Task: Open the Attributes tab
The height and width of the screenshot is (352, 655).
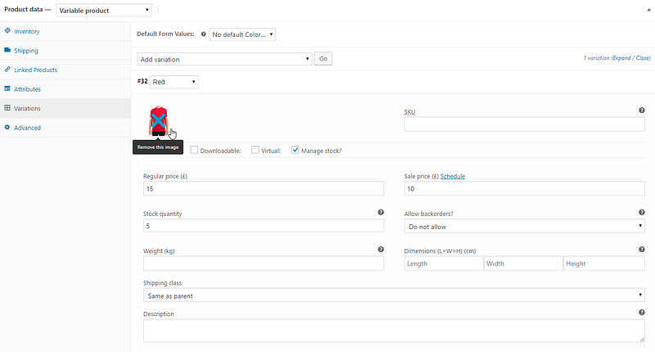Action: coord(65,89)
